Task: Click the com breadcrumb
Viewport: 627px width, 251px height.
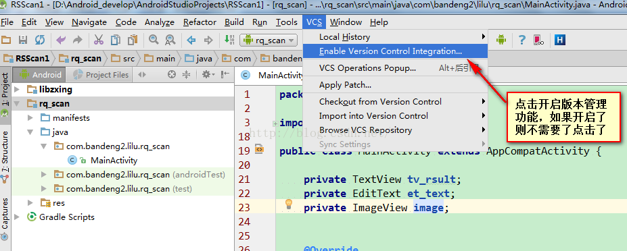Action: point(237,59)
